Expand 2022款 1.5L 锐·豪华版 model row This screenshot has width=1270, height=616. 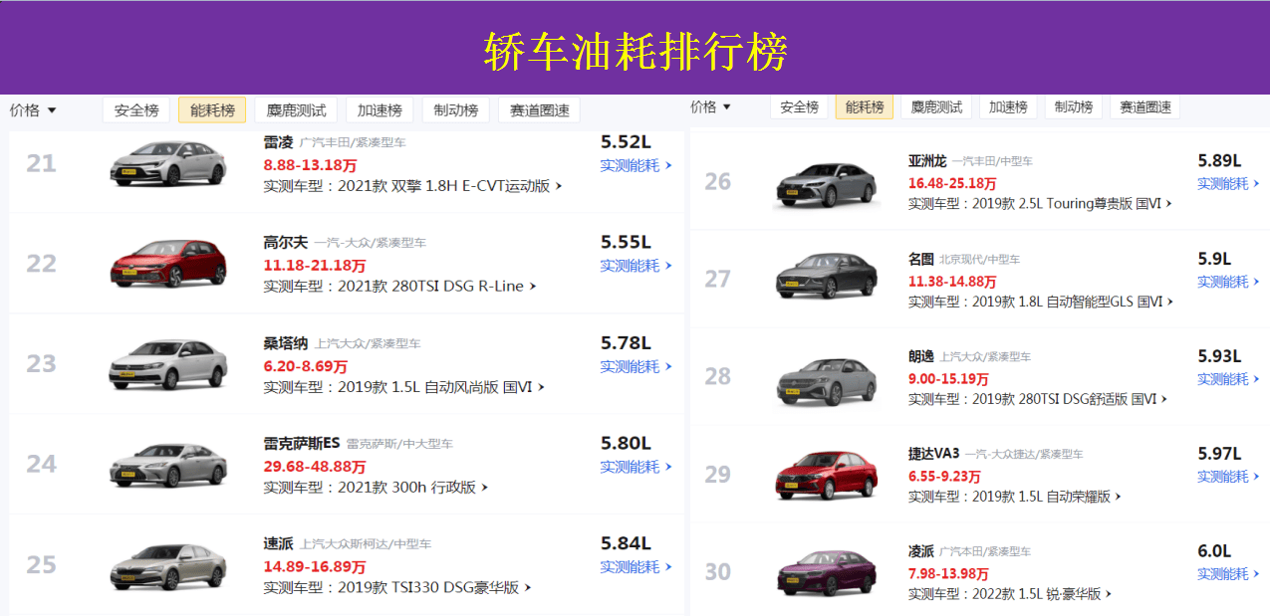1009,594
